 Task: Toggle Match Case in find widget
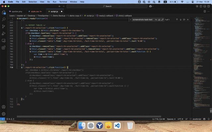tap(156, 19)
